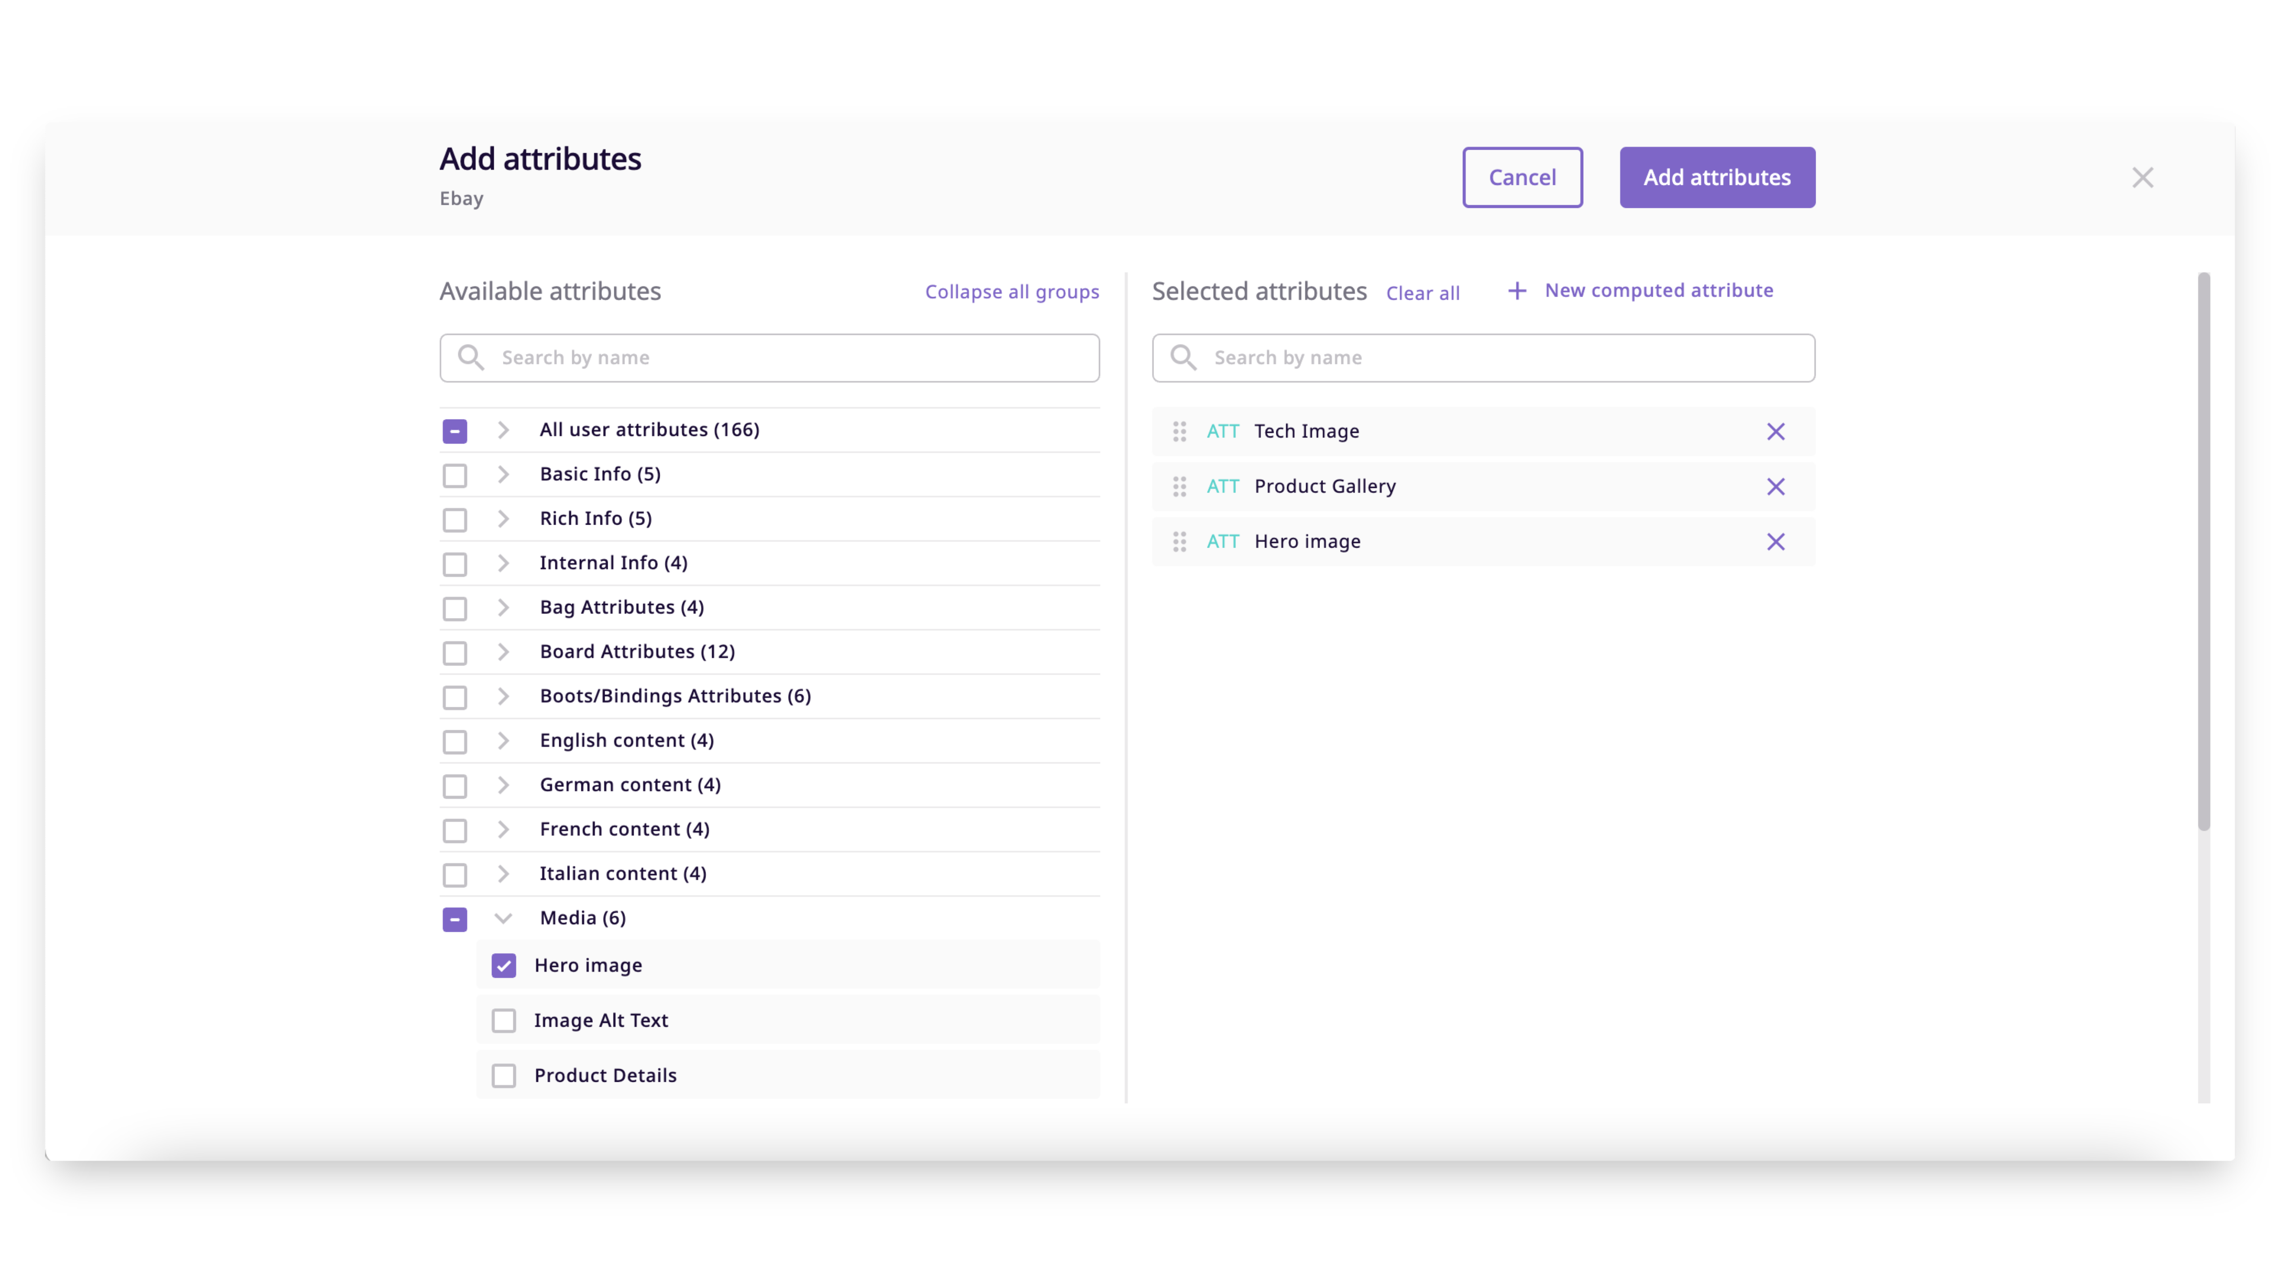Check the Board Attributes group checkbox
The height and width of the screenshot is (1283, 2281).
(454, 653)
